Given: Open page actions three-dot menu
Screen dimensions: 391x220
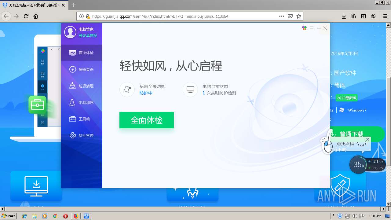Looking at the screenshot, I should coord(282,16).
